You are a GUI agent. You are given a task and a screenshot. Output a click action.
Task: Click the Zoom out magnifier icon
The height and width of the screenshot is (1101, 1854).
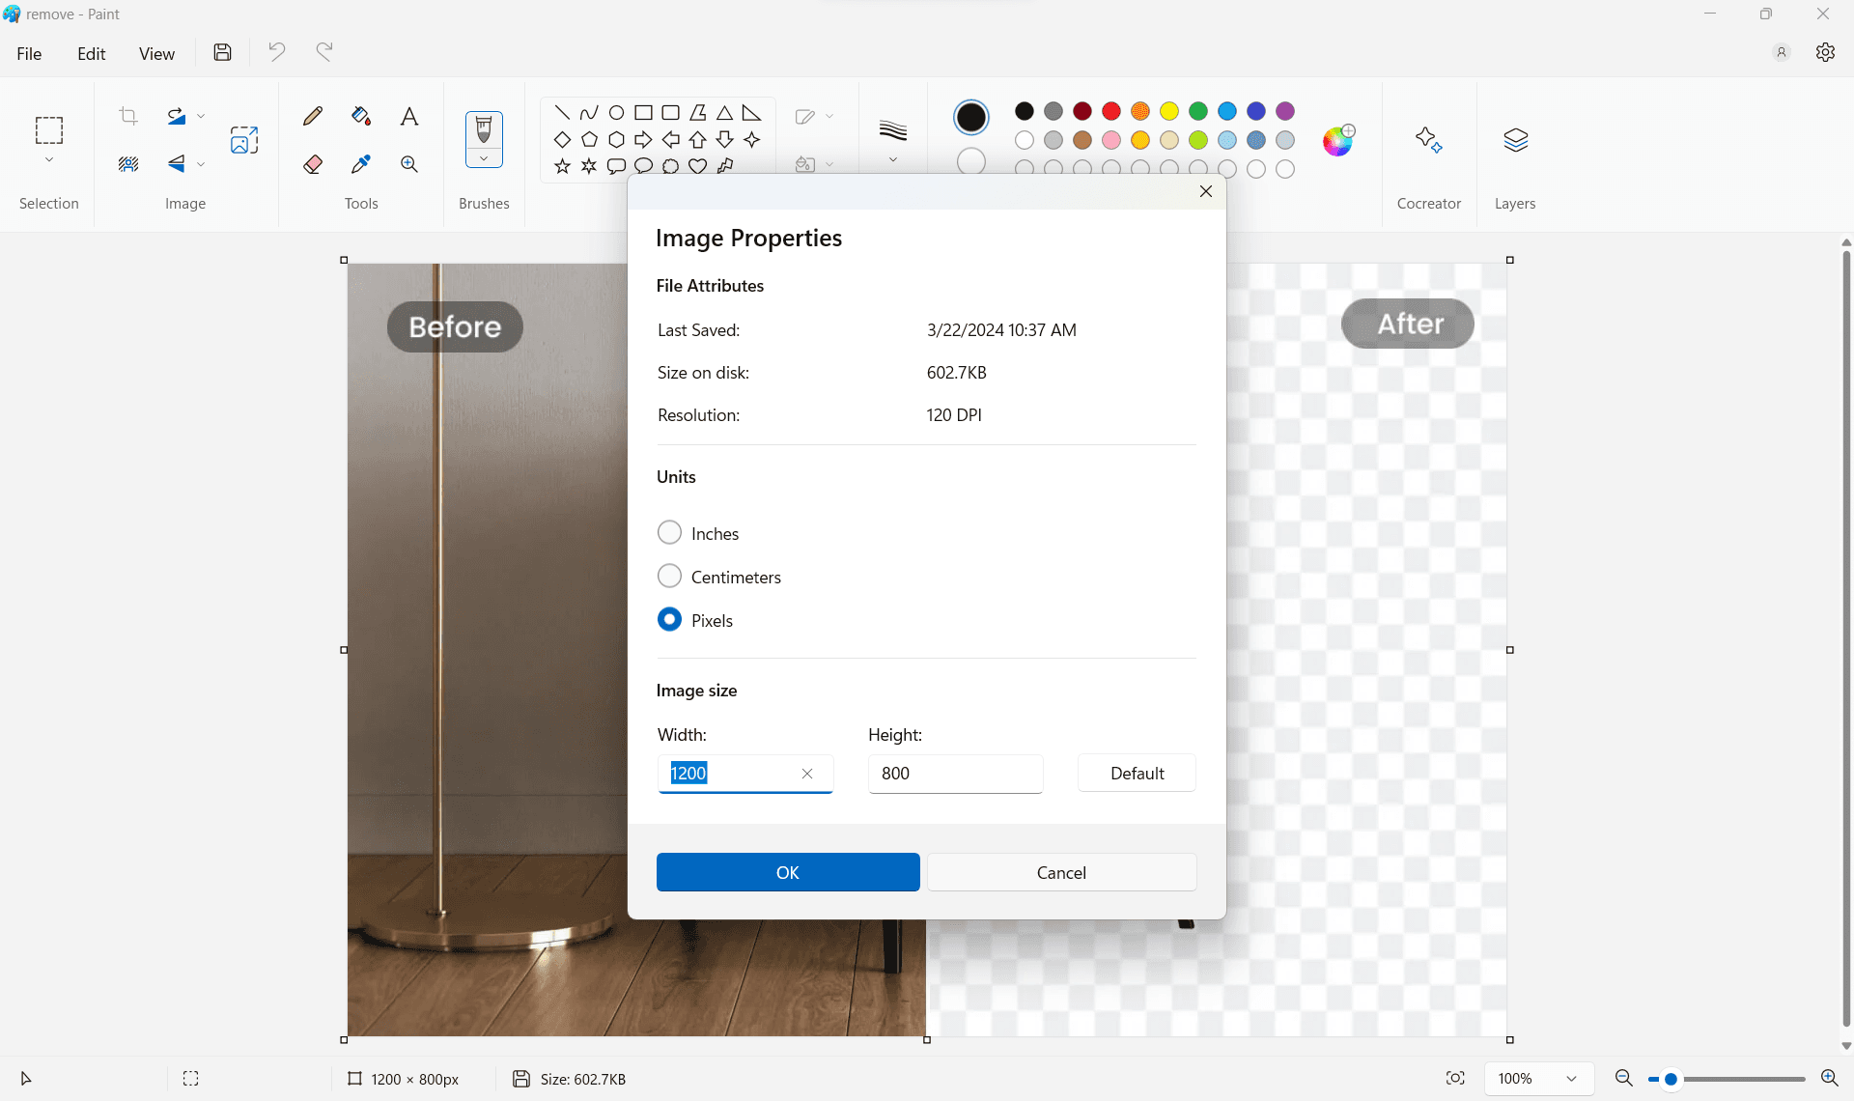[1624, 1078]
